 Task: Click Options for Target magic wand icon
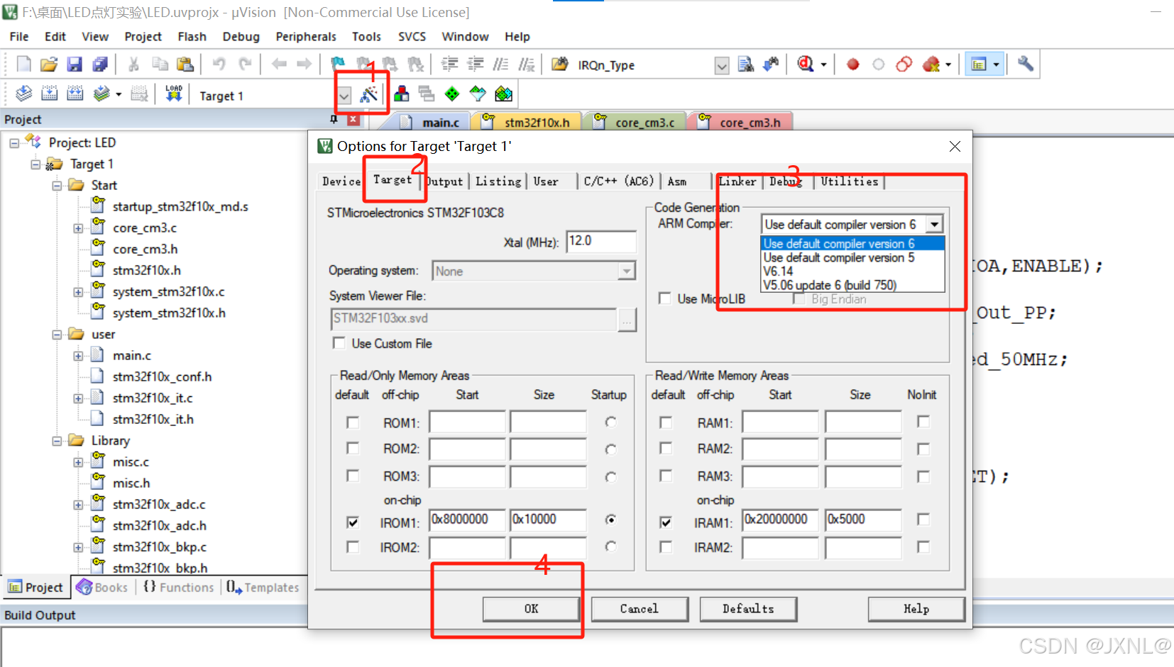[369, 94]
